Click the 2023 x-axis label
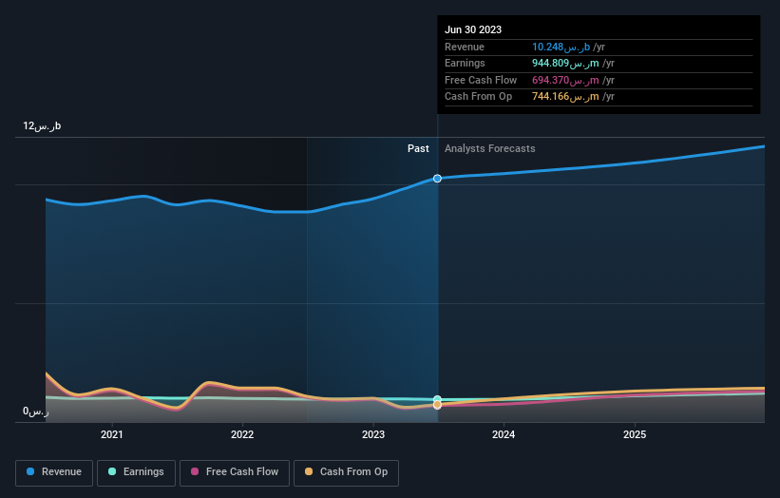The height and width of the screenshot is (498, 780). [373, 435]
